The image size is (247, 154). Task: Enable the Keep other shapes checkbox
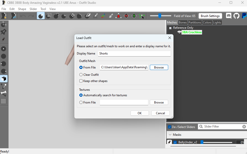[x=81, y=81]
